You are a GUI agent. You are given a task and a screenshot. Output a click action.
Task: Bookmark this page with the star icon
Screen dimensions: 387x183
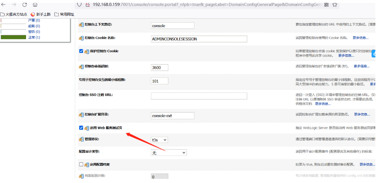coord(335,5)
